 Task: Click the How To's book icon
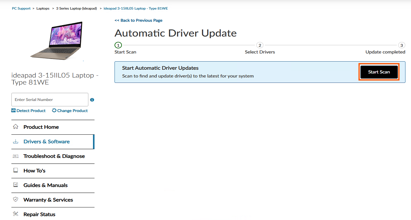click(x=15, y=170)
